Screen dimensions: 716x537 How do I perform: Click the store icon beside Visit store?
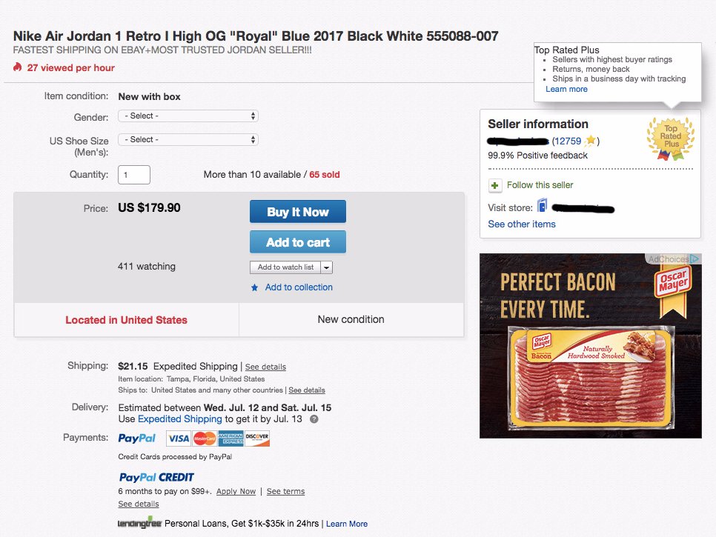[x=542, y=206]
